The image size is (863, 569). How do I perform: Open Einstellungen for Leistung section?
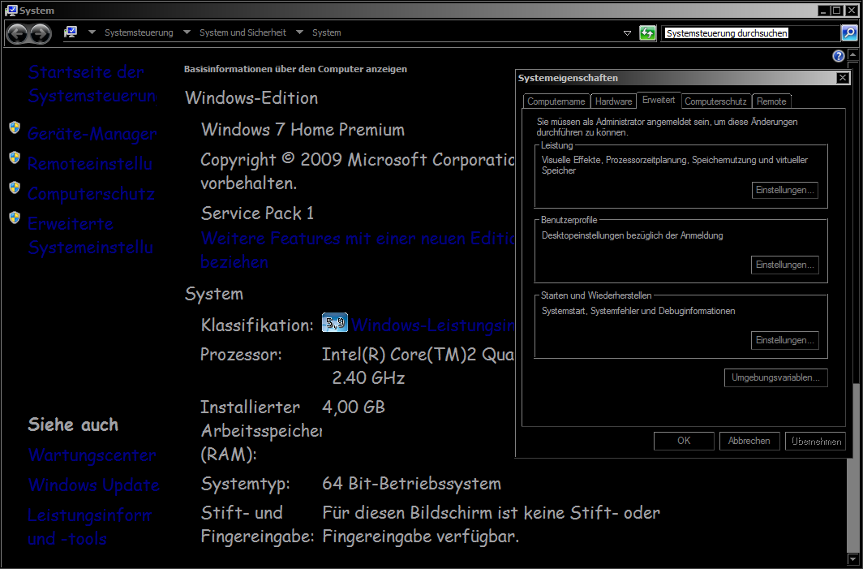click(x=784, y=190)
